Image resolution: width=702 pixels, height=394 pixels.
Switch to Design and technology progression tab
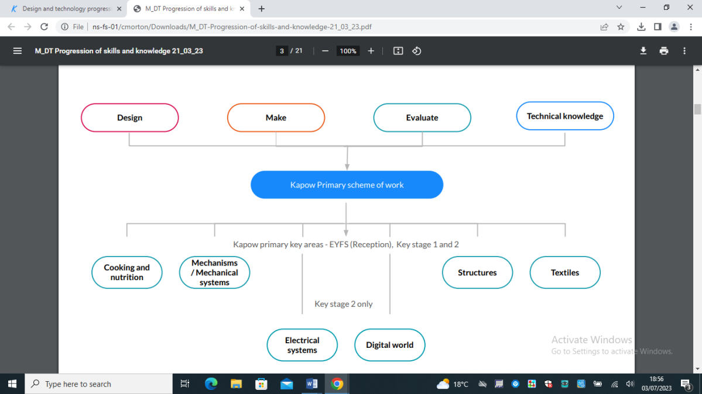point(64,9)
